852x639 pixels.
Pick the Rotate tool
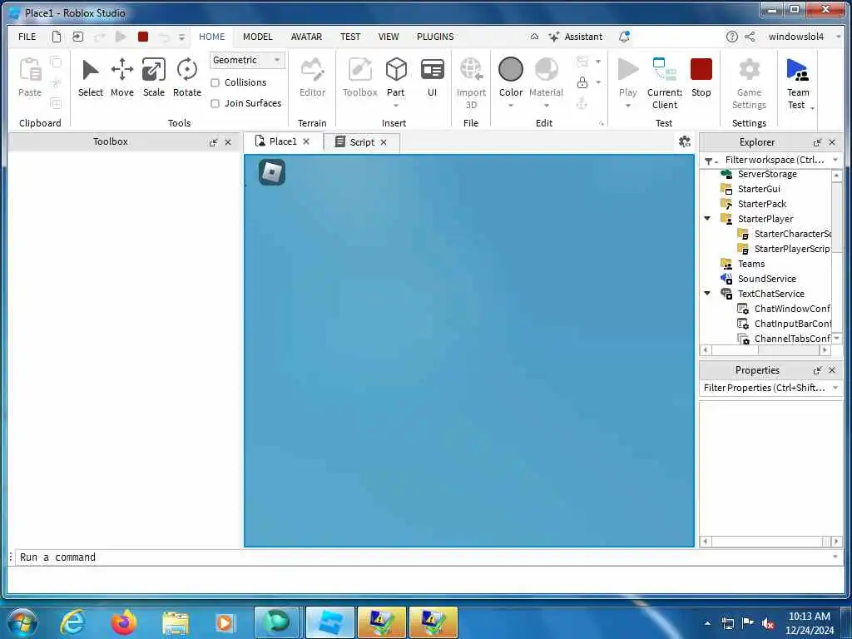point(187,78)
